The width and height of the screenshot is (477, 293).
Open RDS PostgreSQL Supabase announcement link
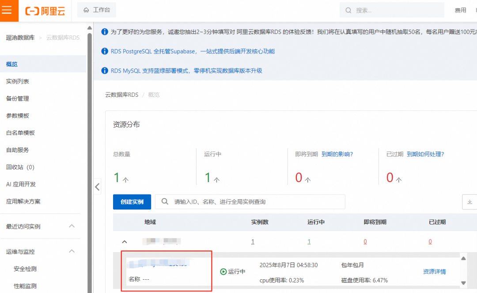tap(193, 51)
